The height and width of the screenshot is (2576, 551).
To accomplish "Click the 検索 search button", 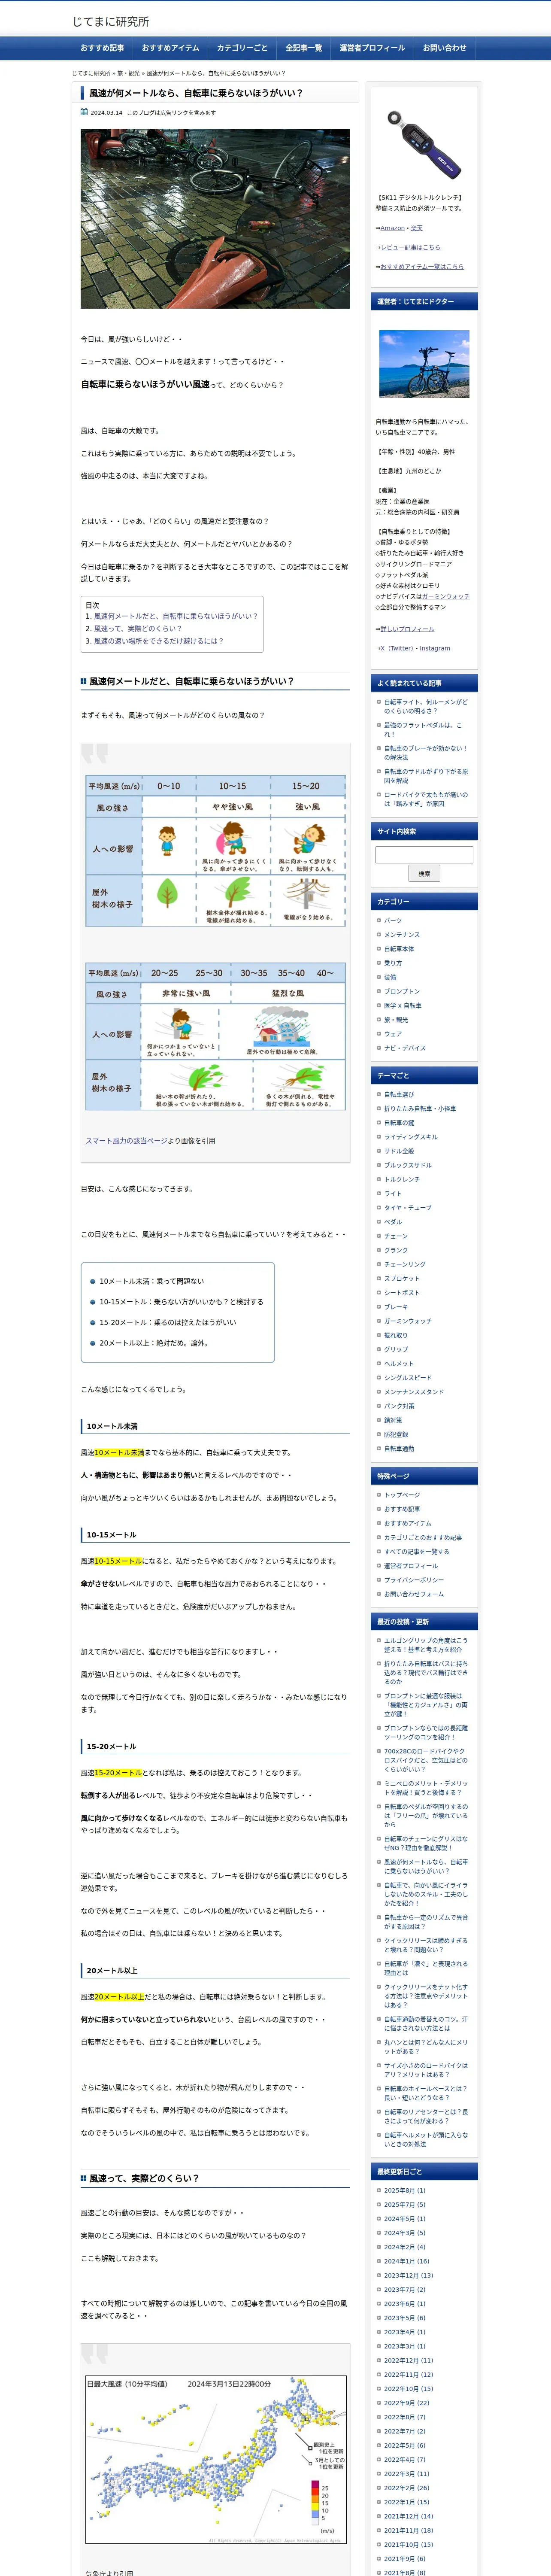I will [424, 873].
